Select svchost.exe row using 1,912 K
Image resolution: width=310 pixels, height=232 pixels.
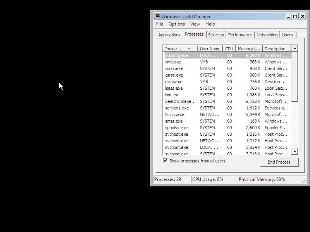coord(228,141)
